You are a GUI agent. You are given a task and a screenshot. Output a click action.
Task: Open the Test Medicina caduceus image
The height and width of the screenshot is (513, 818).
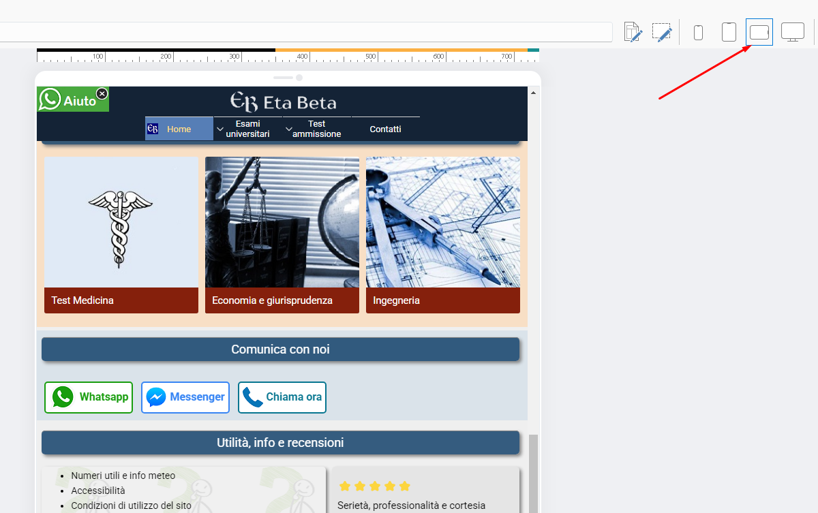coord(121,222)
